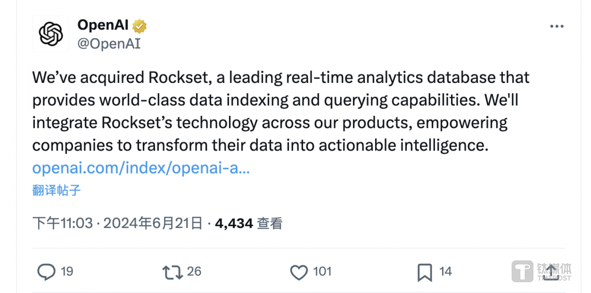Bookmark the post with bookmark icon
The width and height of the screenshot is (591, 293).
click(x=424, y=272)
